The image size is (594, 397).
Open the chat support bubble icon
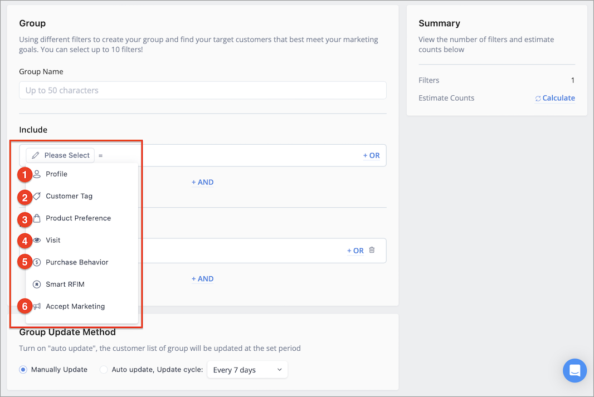(x=574, y=370)
